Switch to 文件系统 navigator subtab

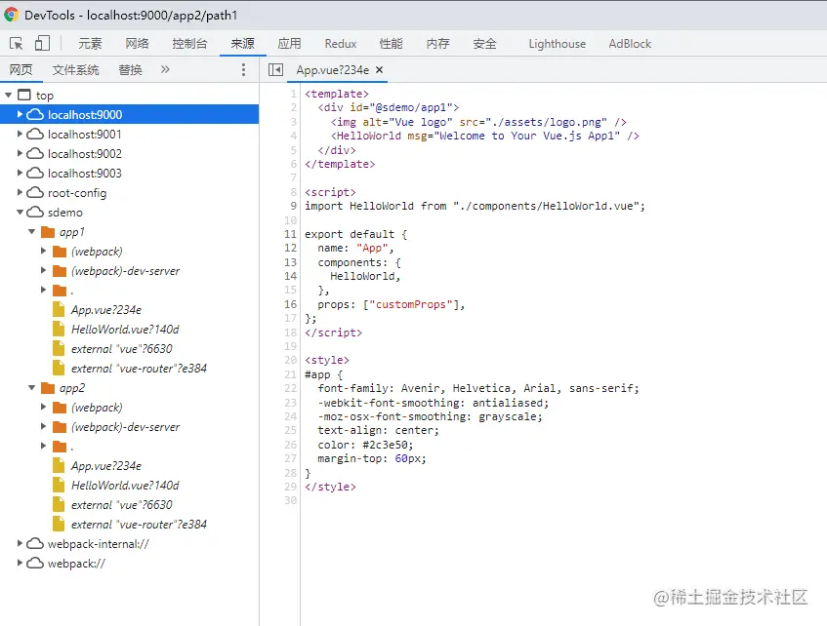75,69
